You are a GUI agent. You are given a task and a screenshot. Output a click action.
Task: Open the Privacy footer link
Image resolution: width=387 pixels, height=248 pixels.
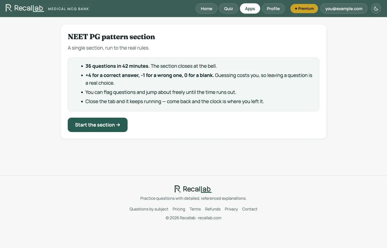[231, 209]
